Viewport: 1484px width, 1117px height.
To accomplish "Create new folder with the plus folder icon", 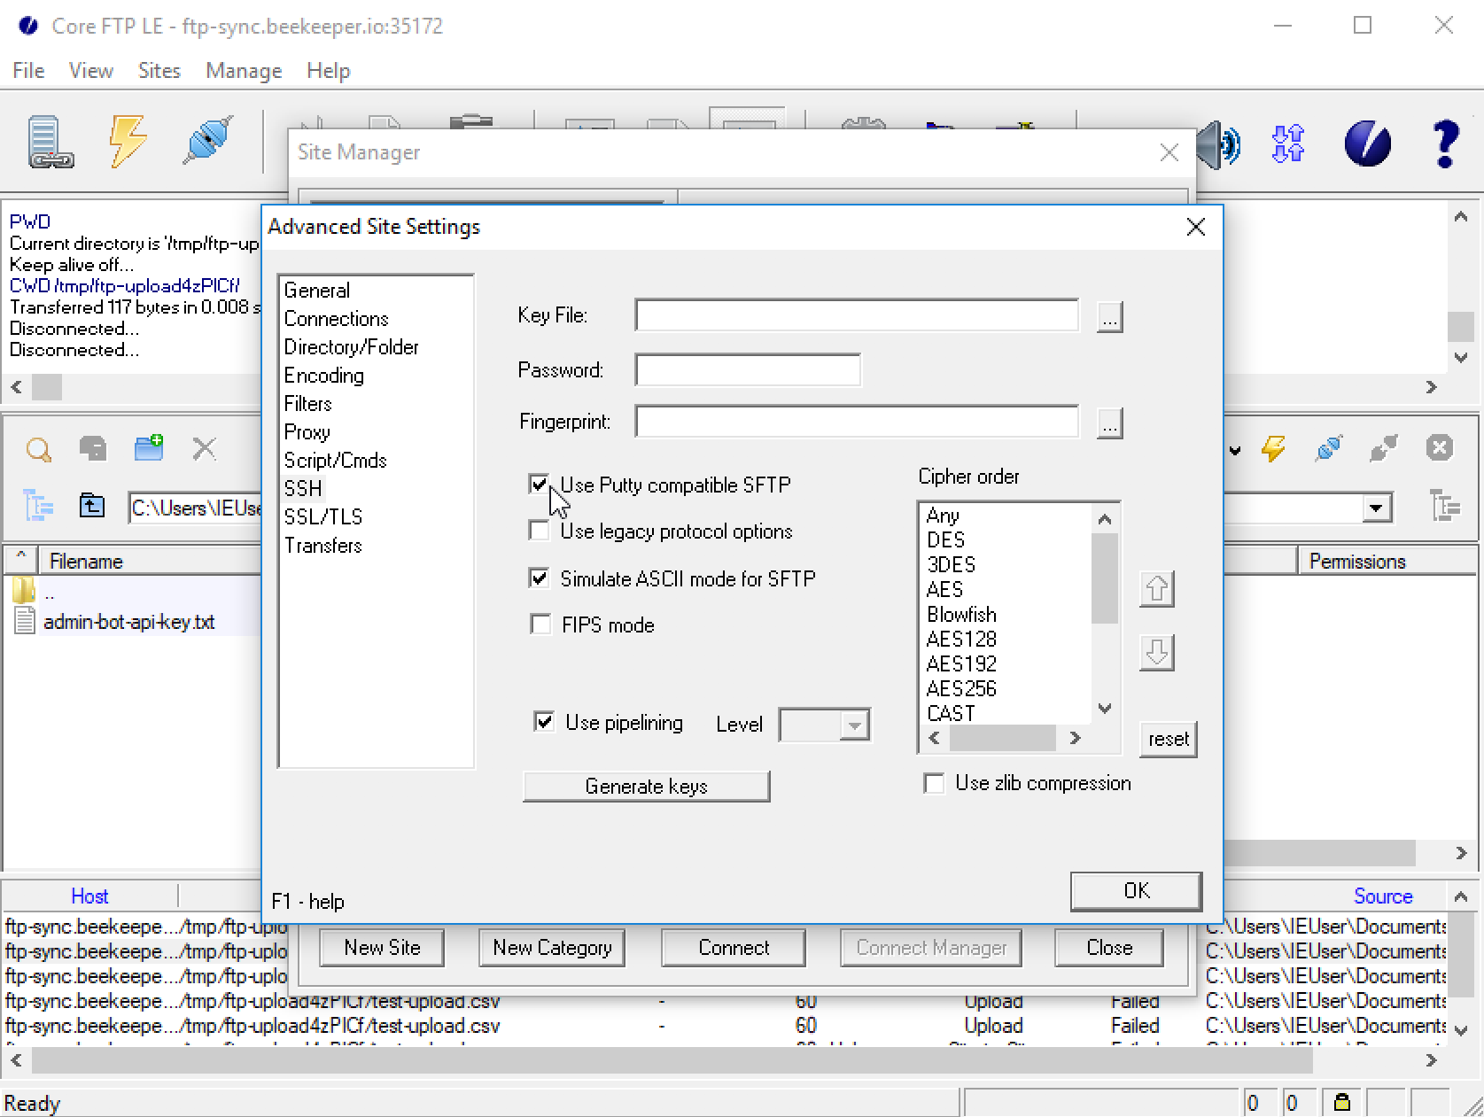I will pyautogui.click(x=149, y=447).
